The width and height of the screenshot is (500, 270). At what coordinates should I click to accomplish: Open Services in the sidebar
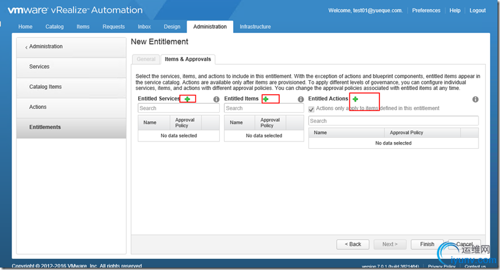(71, 67)
